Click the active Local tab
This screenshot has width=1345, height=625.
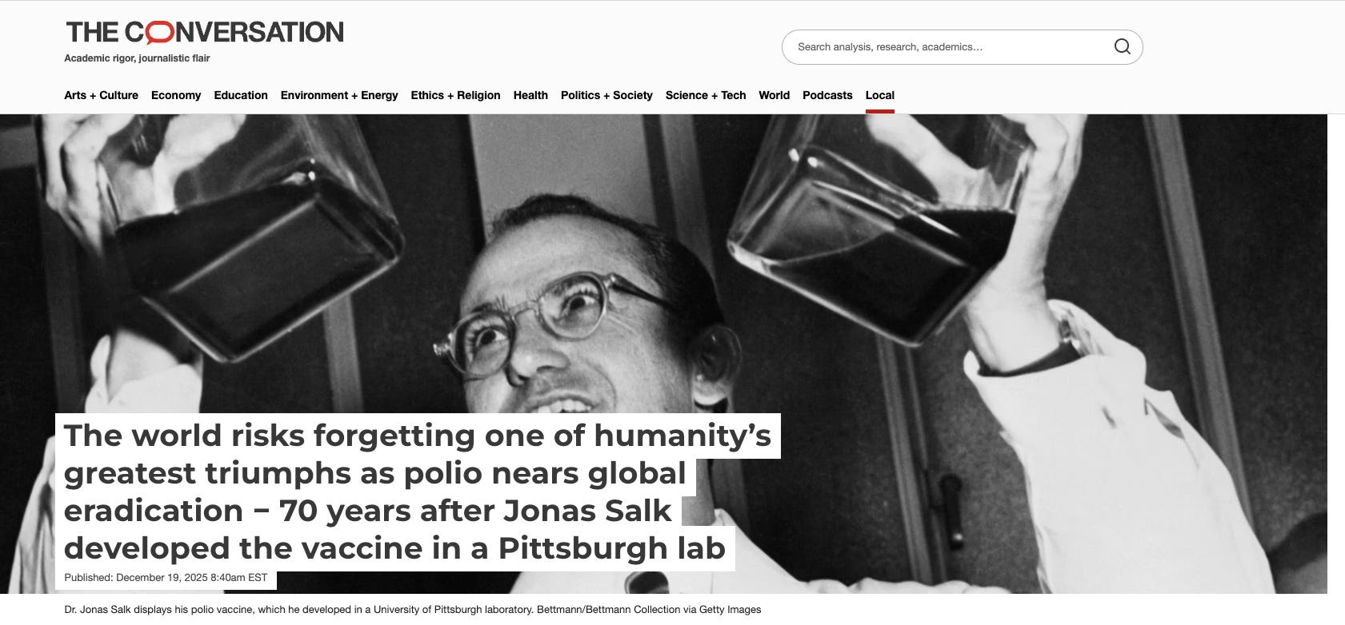(879, 95)
